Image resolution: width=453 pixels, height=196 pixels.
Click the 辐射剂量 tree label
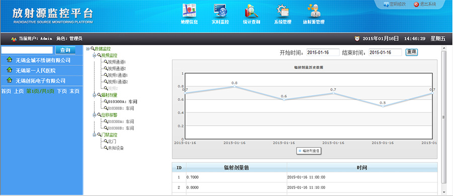(109, 95)
